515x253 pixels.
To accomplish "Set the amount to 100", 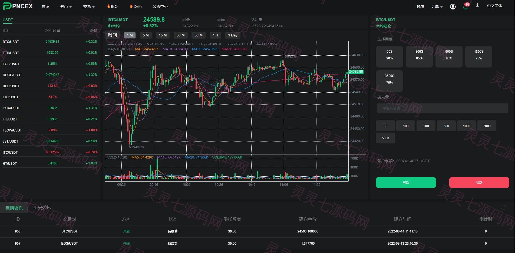I will 406,126.
